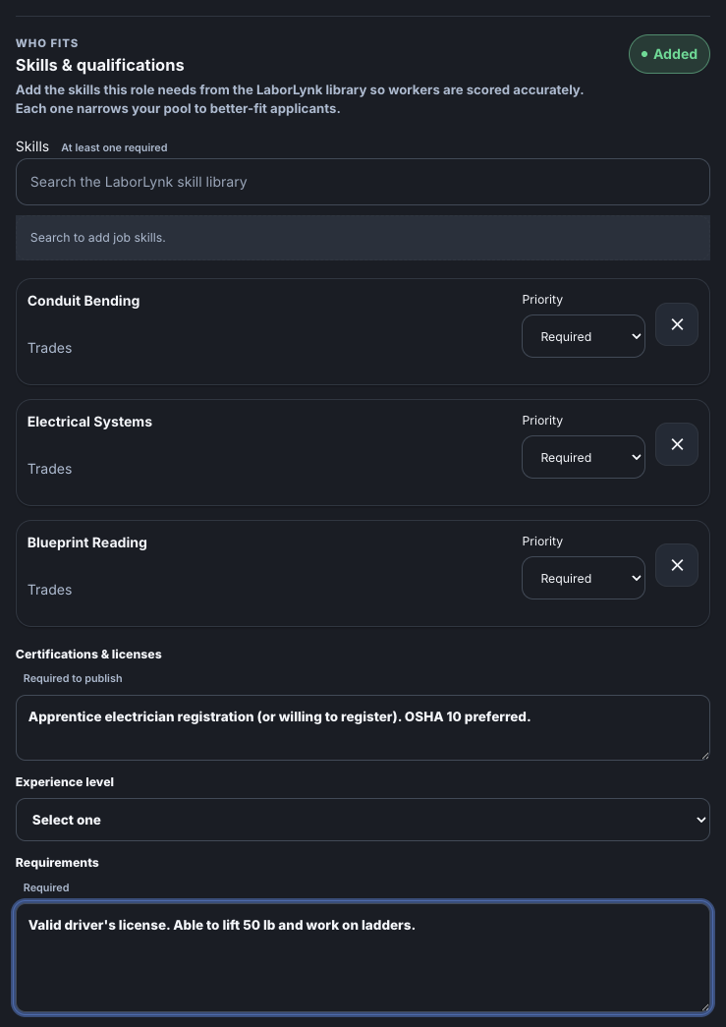Image resolution: width=726 pixels, height=1027 pixels.
Task: Click the 'Required to publish' note
Action: point(73,678)
